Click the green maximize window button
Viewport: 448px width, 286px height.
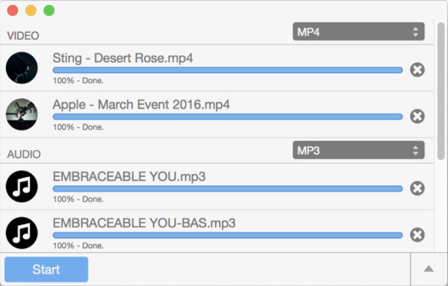tap(49, 10)
